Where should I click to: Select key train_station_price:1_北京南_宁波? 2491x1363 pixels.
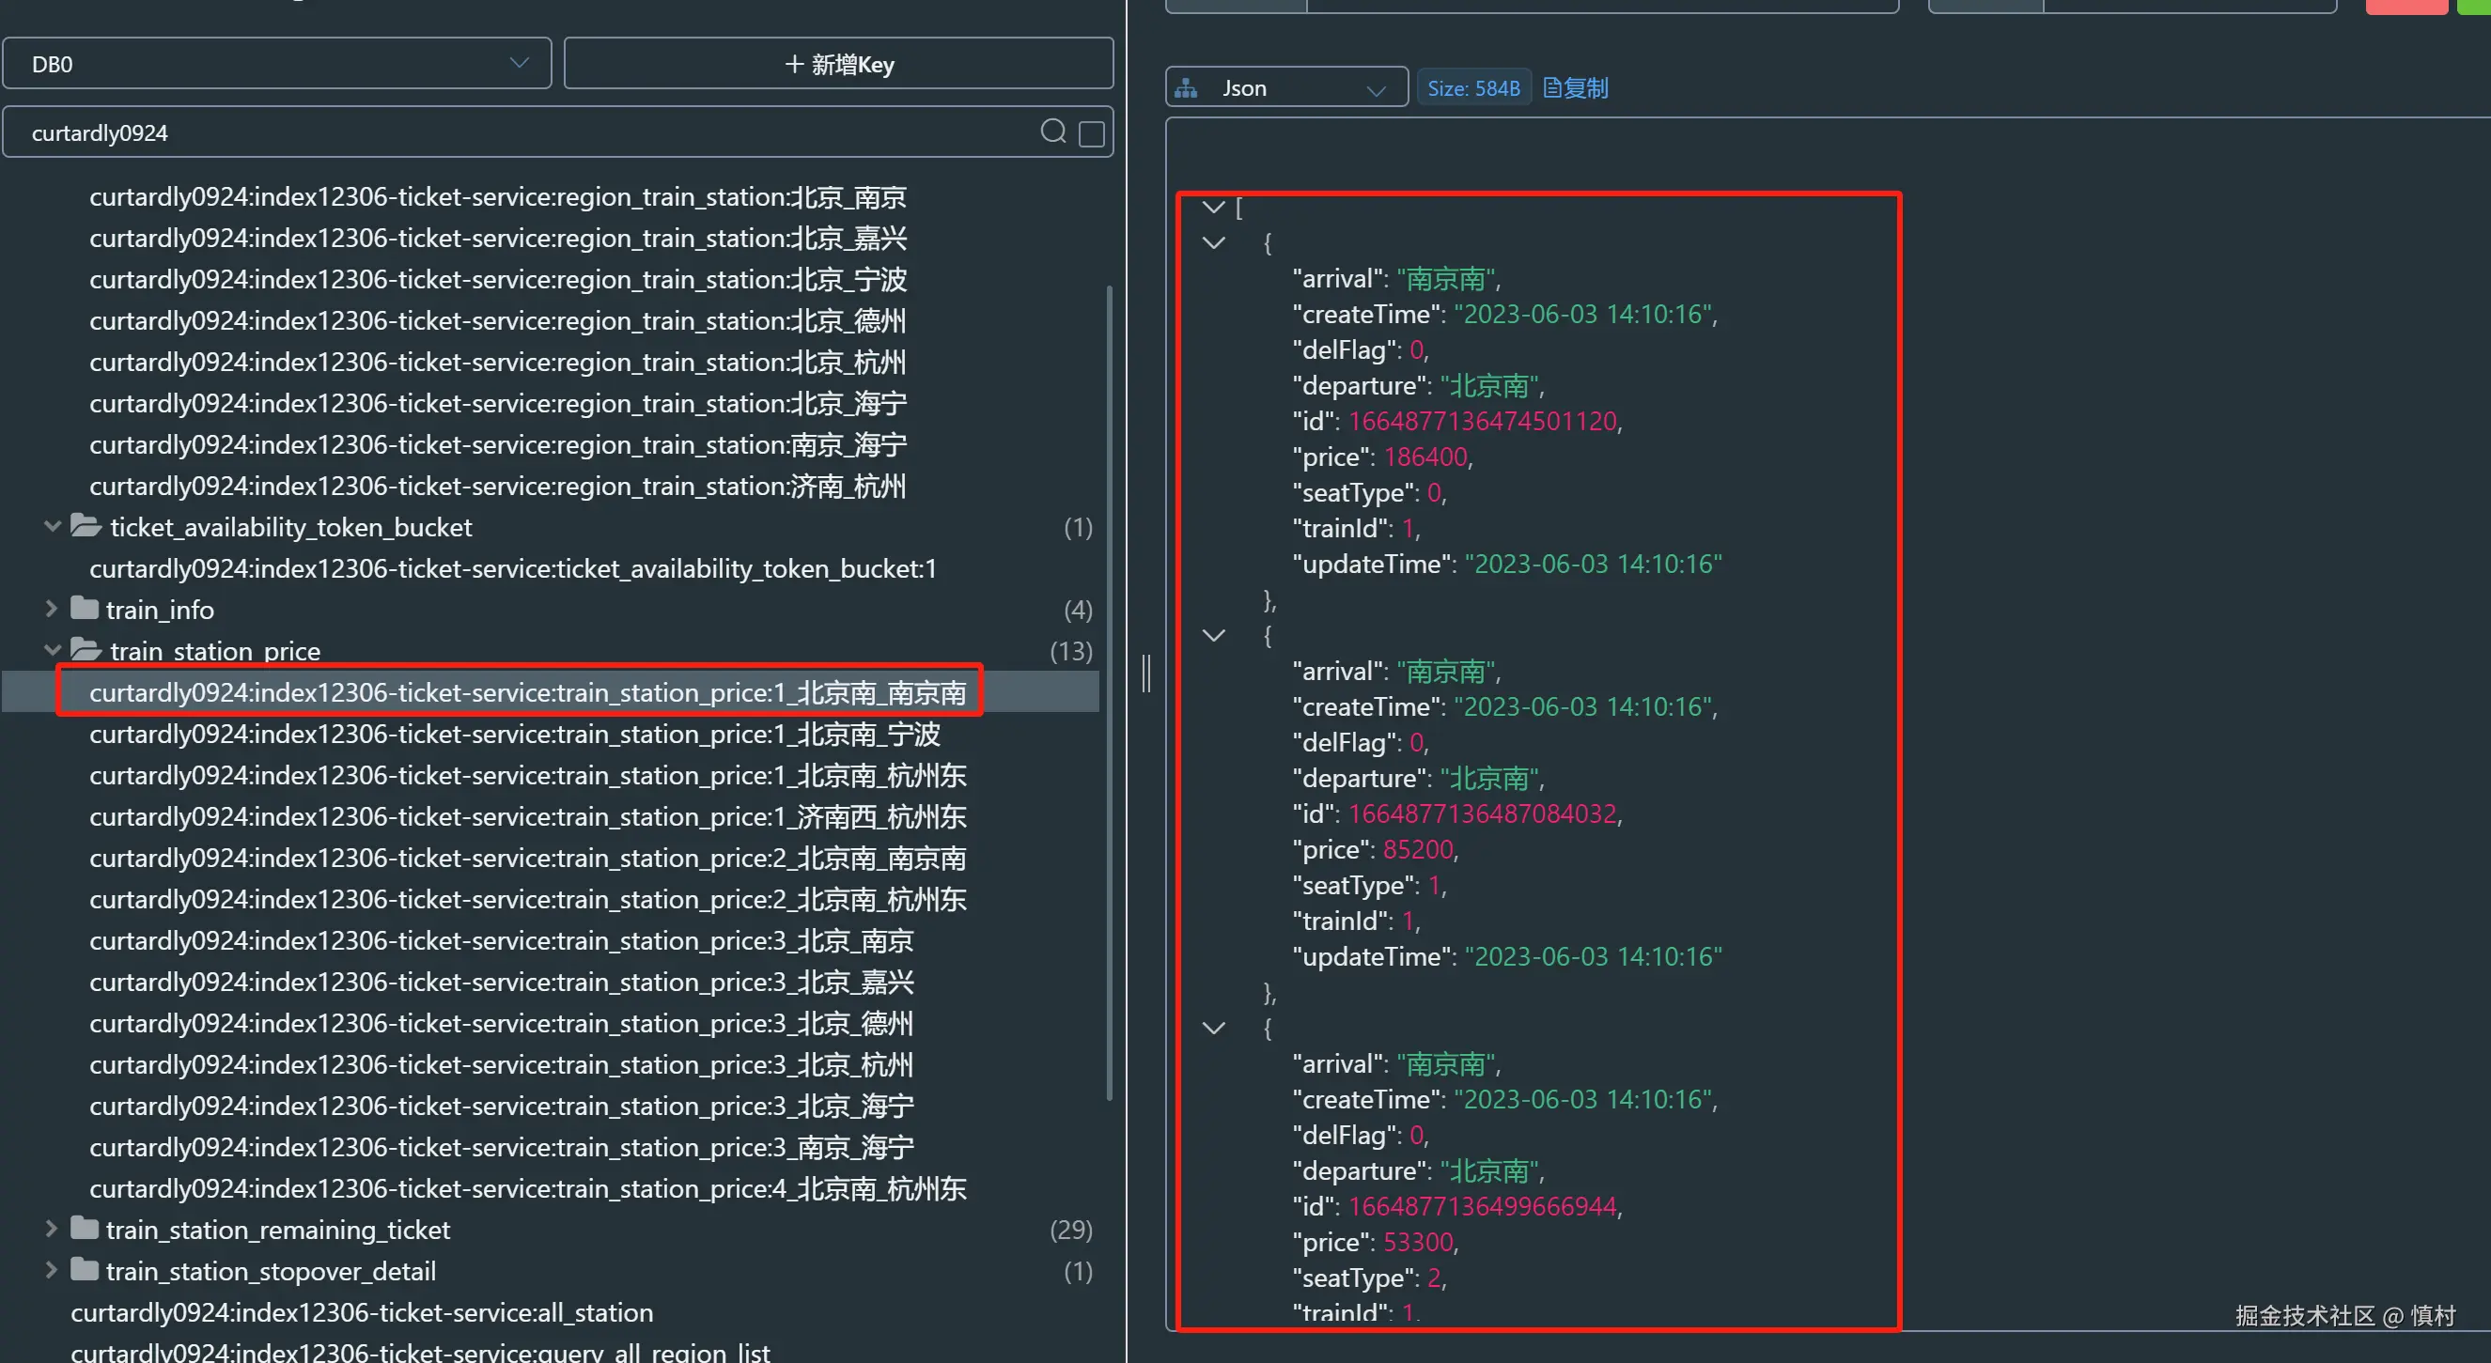click(x=514, y=734)
